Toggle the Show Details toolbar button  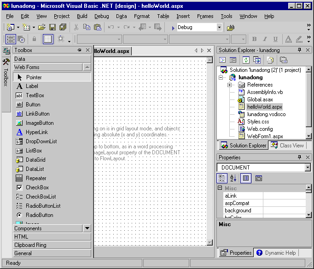(21, 39)
